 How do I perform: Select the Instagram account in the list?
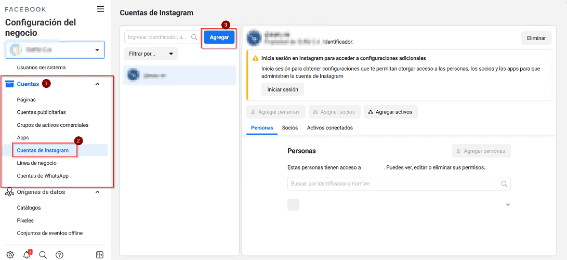click(x=179, y=75)
